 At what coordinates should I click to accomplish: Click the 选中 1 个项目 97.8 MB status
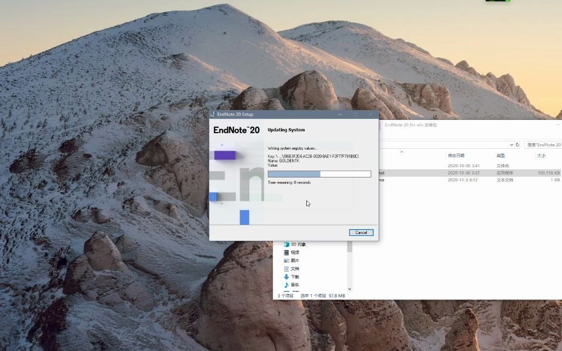point(322,296)
